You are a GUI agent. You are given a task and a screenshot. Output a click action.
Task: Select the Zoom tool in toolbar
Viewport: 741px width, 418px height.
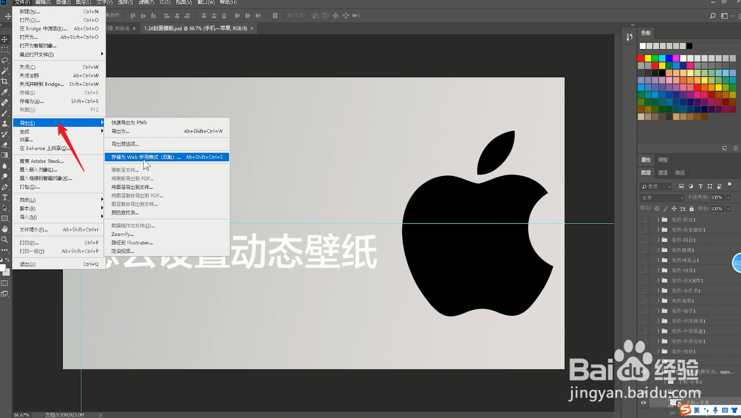5,240
